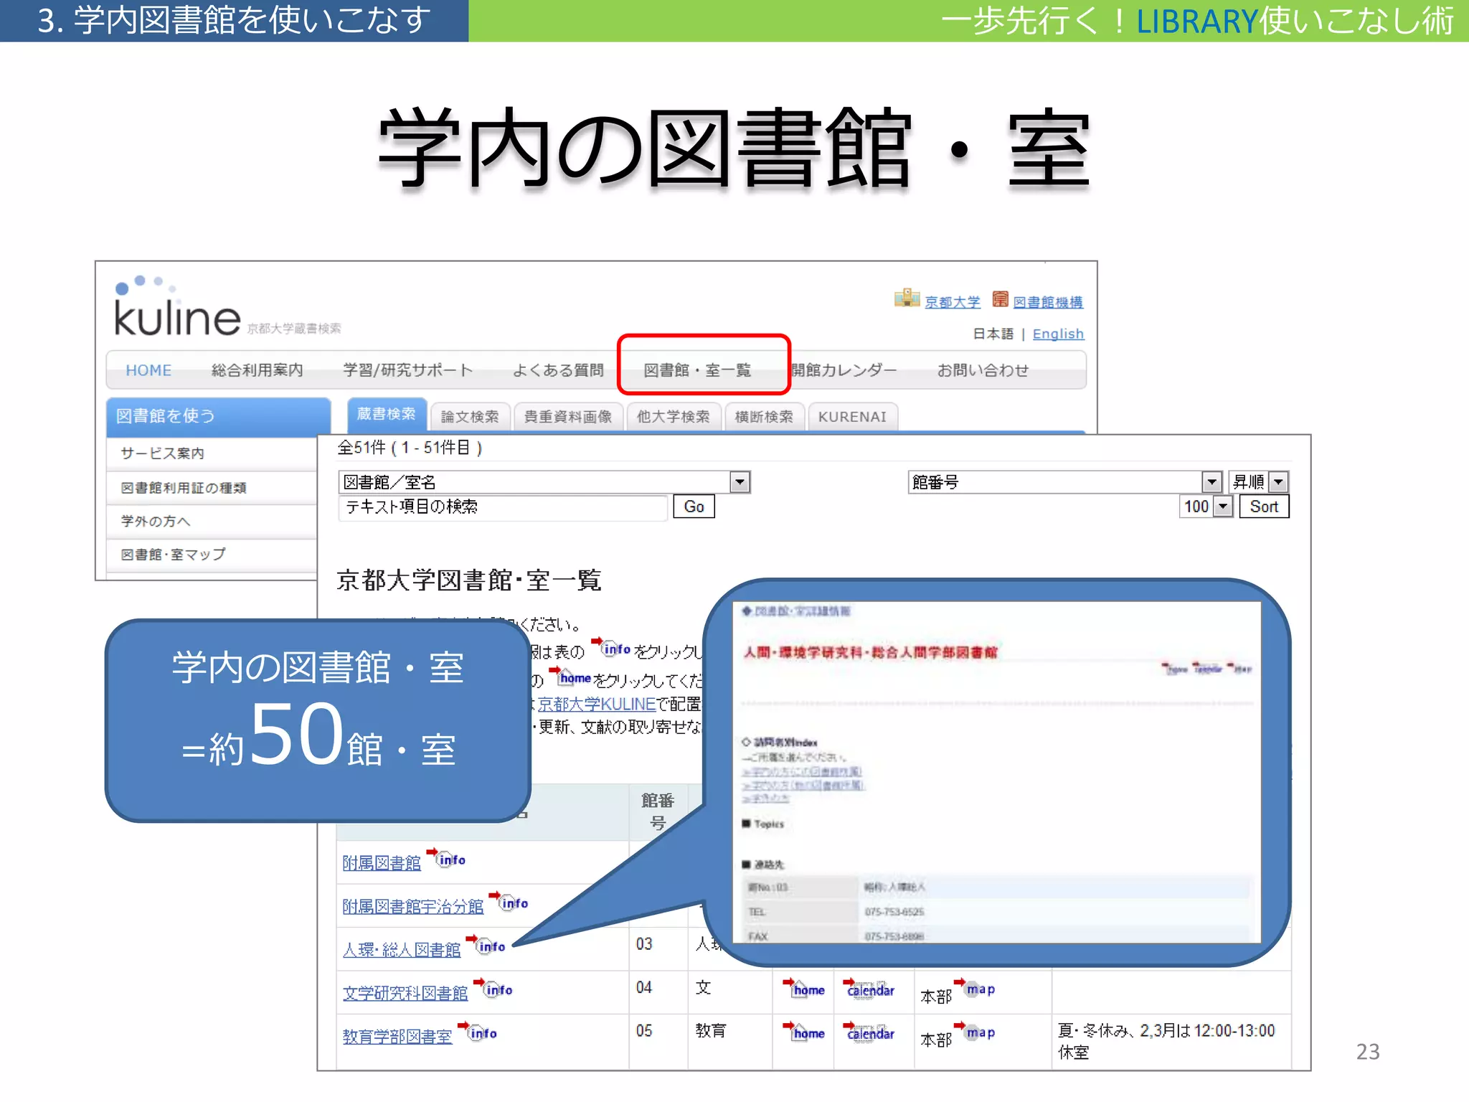Open the 文学研究科図書館 link
Viewport: 1469px width, 1102px height.
click(x=405, y=994)
